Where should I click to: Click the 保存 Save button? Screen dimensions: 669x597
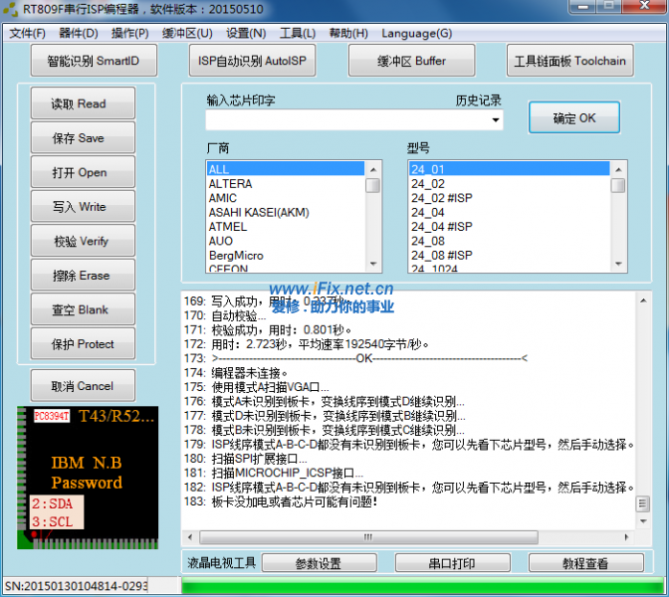83,137
